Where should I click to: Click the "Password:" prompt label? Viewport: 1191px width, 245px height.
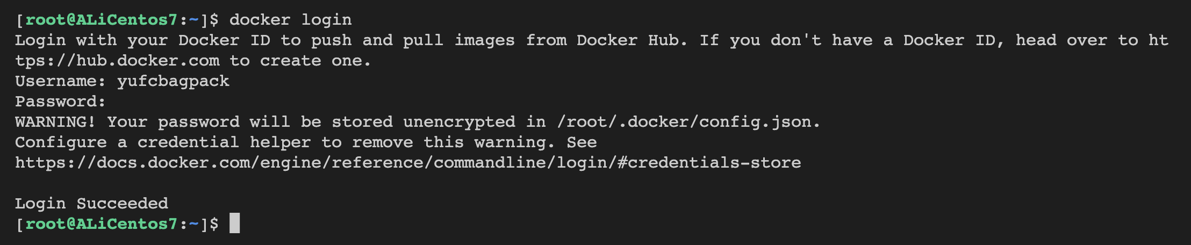point(60,102)
